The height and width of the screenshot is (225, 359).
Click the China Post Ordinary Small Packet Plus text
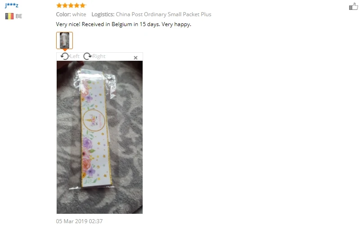pos(163,14)
